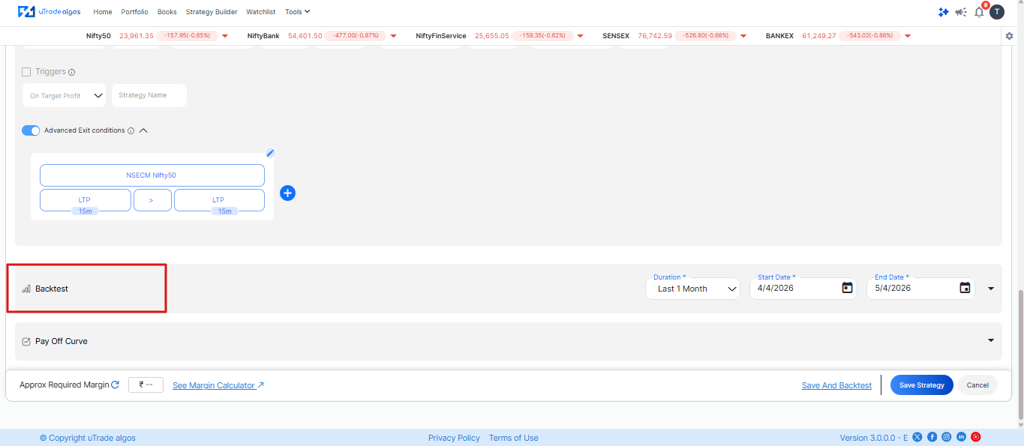Toggle off Advanced Exit conditions switch

31,130
